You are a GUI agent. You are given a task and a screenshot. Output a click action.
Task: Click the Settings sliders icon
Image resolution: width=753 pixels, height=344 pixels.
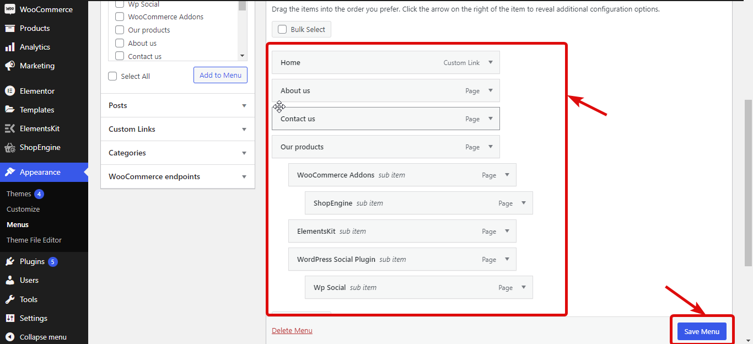pos(10,318)
